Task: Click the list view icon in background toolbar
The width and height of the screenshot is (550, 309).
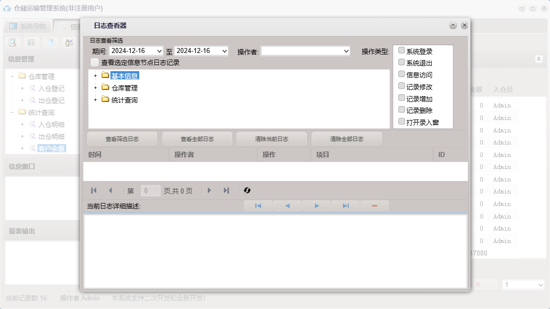Action: click(x=31, y=42)
